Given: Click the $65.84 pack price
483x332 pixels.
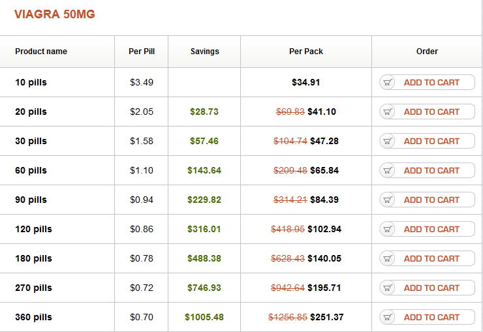Looking at the screenshot, I should pyautogui.click(x=324, y=170).
